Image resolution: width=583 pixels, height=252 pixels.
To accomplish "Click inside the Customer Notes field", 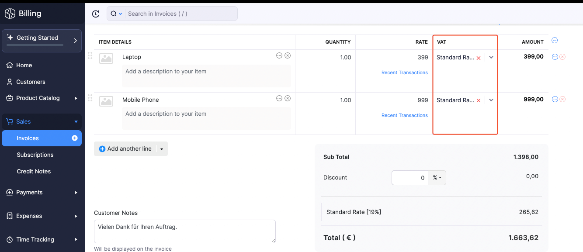I will tap(184, 231).
